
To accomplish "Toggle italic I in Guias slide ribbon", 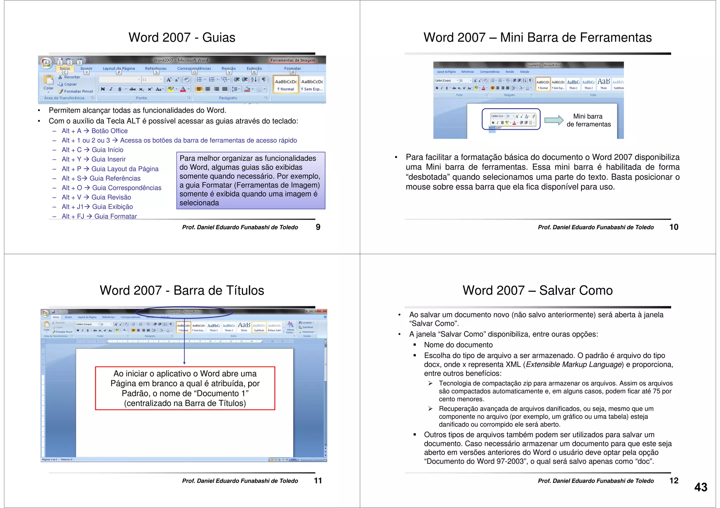I will [x=111, y=89].
